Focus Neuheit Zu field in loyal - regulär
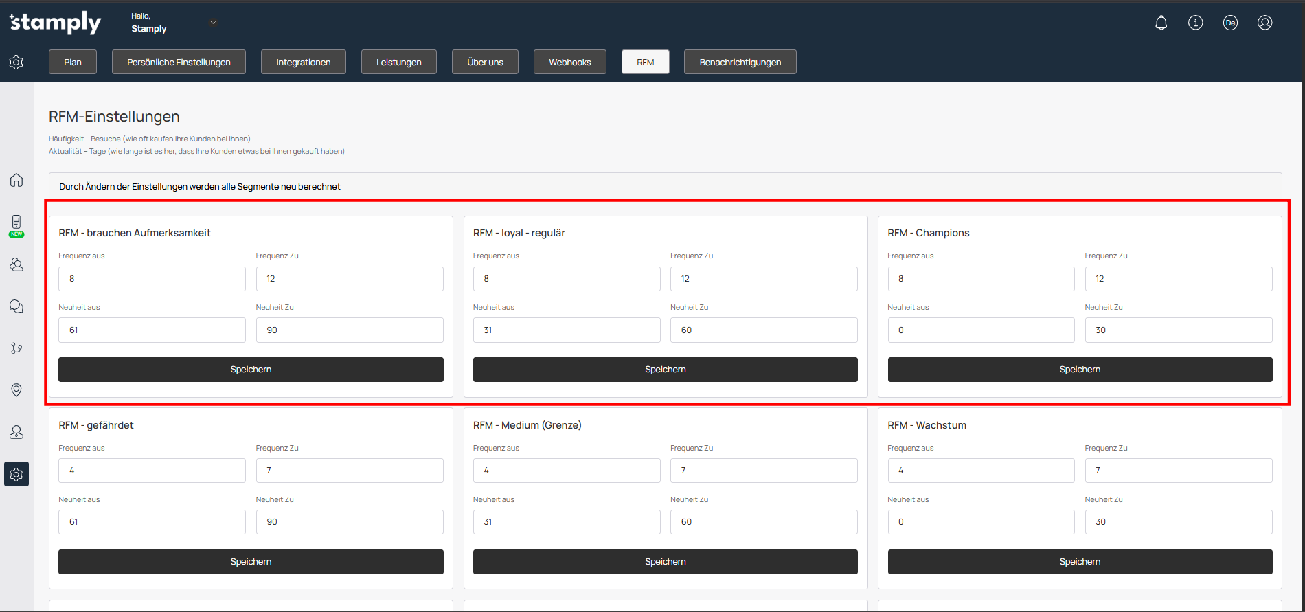The height and width of the screenshot is (612, 1305). pos(763,330)
